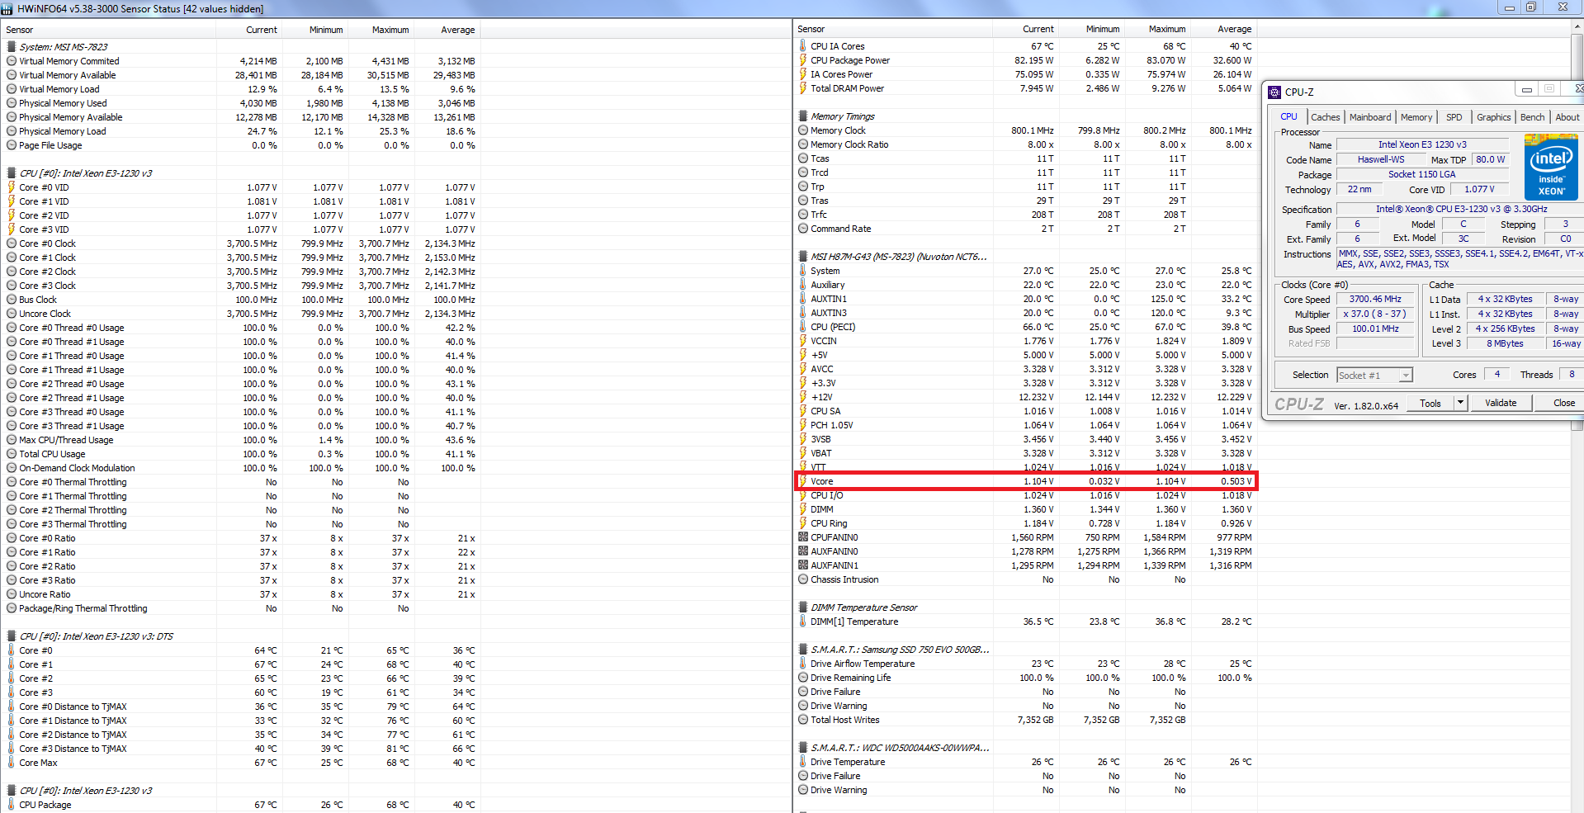Click the Drive Remaining Life sensor icon
Viewport: 1584px width, 813px height.
[803, 678]
